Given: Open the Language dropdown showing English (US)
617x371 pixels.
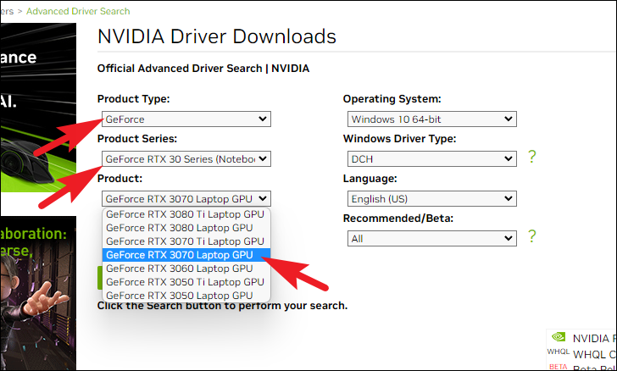Looking at the screenshot, I should [x=431, y=199].
